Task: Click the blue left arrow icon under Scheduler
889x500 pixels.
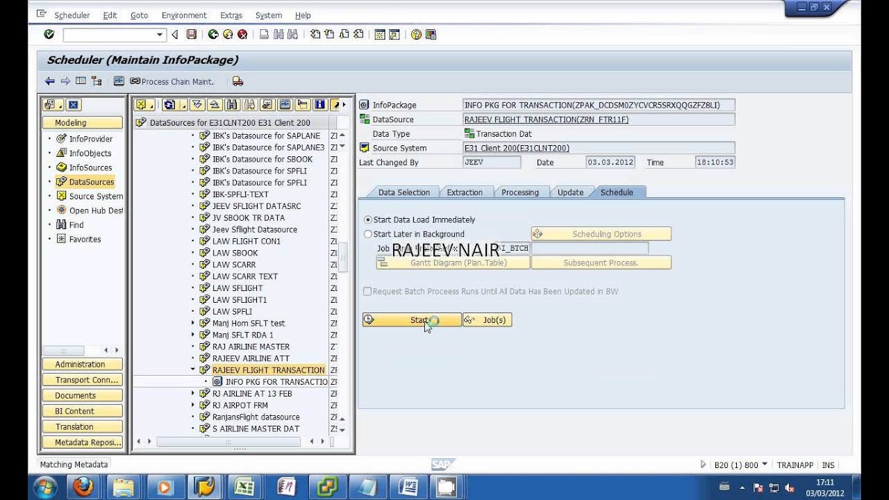Action: pyautogui.click(x=49, y=81)
